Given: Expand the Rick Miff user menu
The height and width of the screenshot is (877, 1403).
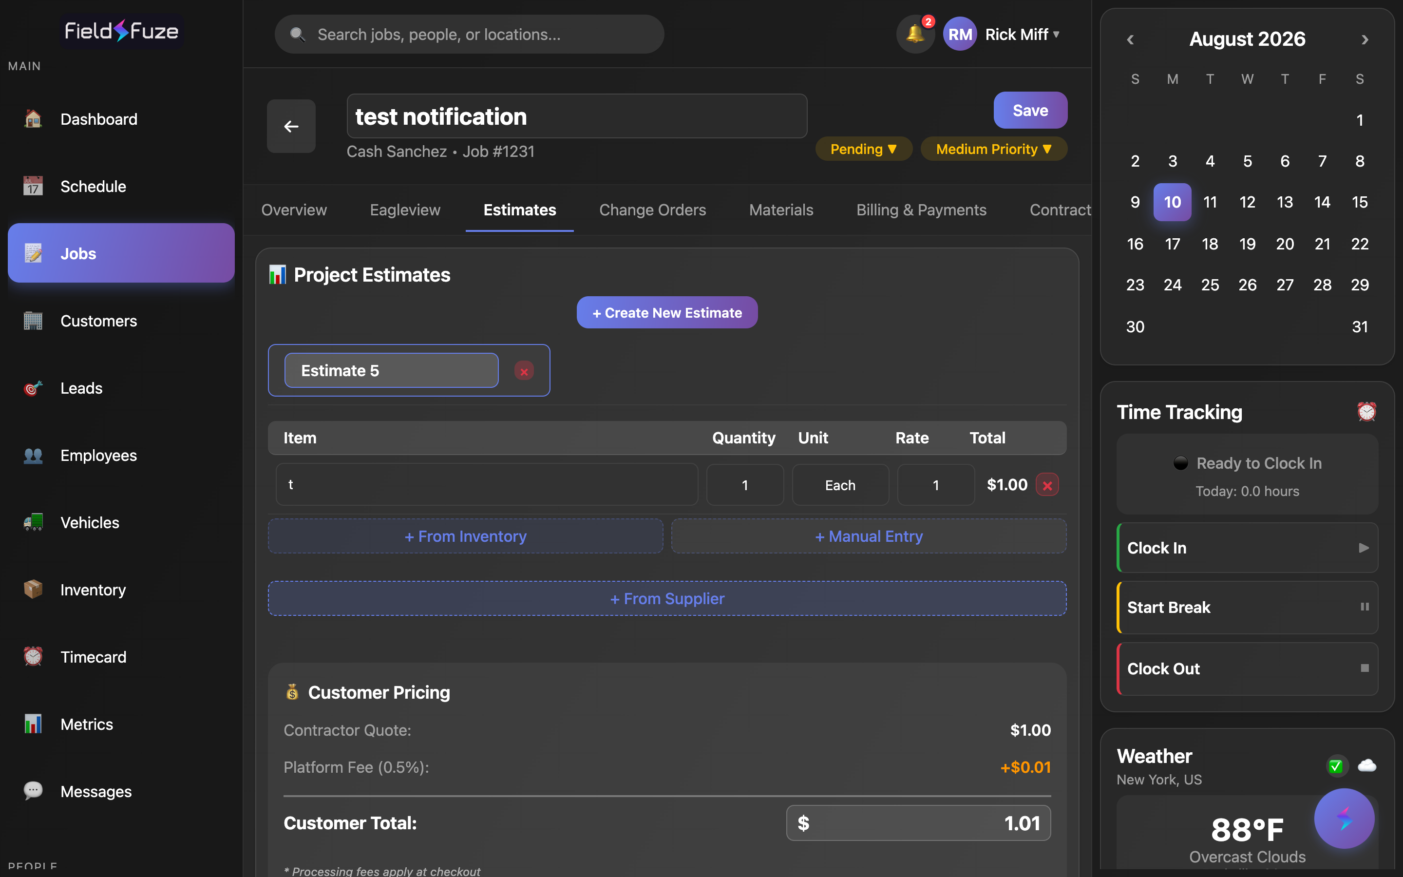Looking at the screenshot, I should click(1023, 34).
